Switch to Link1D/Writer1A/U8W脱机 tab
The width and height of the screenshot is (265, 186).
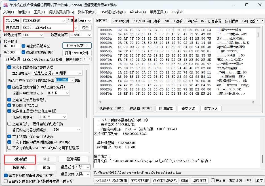(x=43, y=60)
